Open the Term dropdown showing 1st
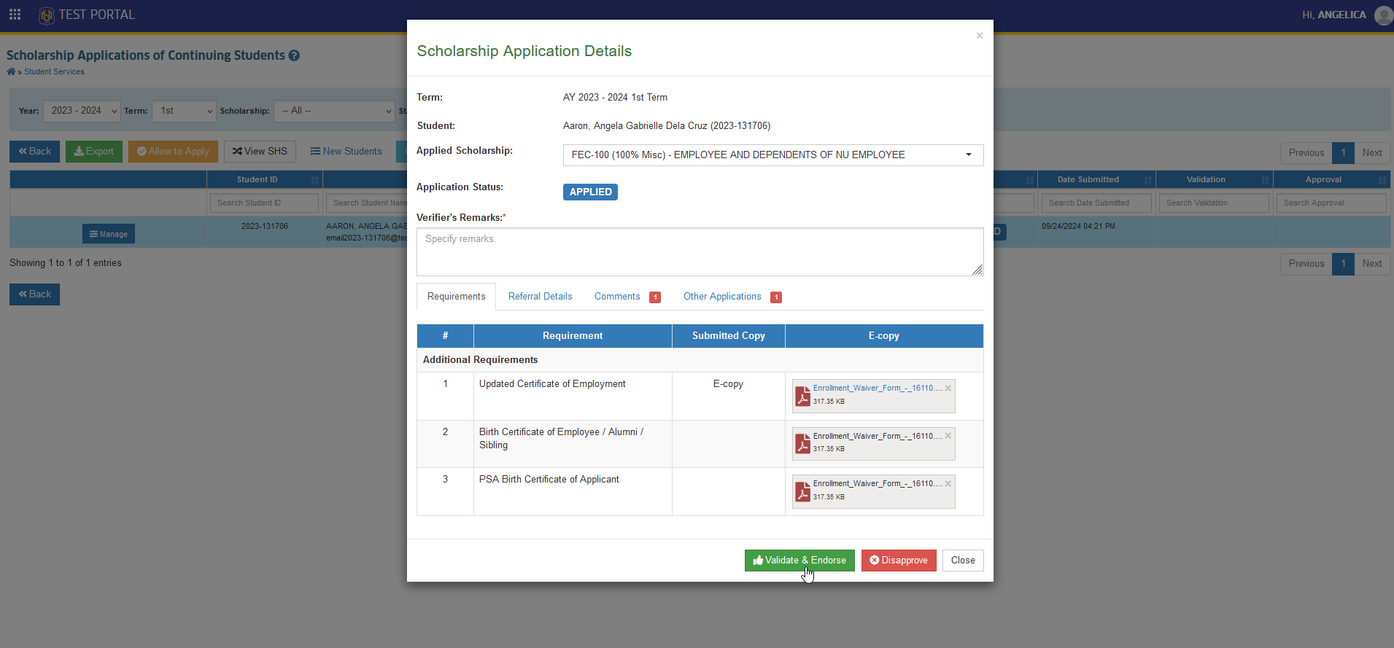Viewport: 1394px width, 648px height. click(184, 111)
